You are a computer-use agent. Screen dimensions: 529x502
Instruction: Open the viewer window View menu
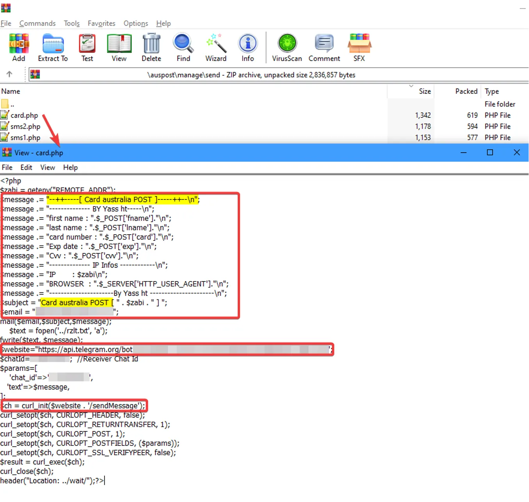(x=48, y=167)
